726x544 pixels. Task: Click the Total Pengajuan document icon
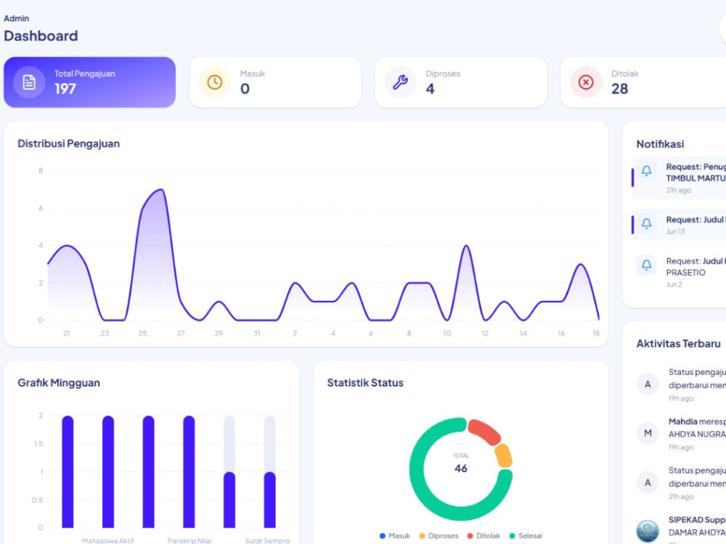[x=29, y=83]
